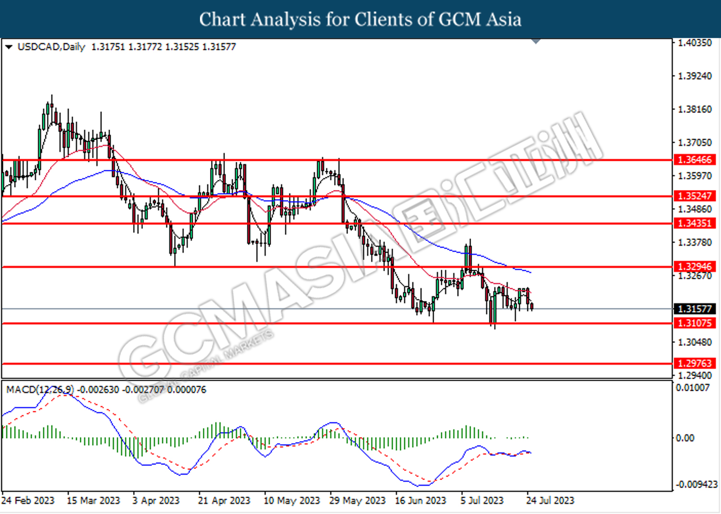Select the 1.36466 resistance level label
Image resolution: width=721 pixels, height=514 pixels.
[695, 160]
